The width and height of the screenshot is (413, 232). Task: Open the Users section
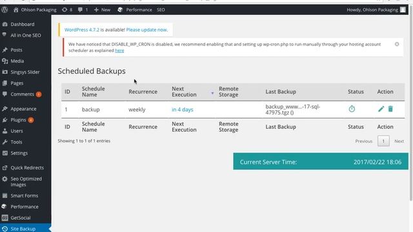point(17,131)
